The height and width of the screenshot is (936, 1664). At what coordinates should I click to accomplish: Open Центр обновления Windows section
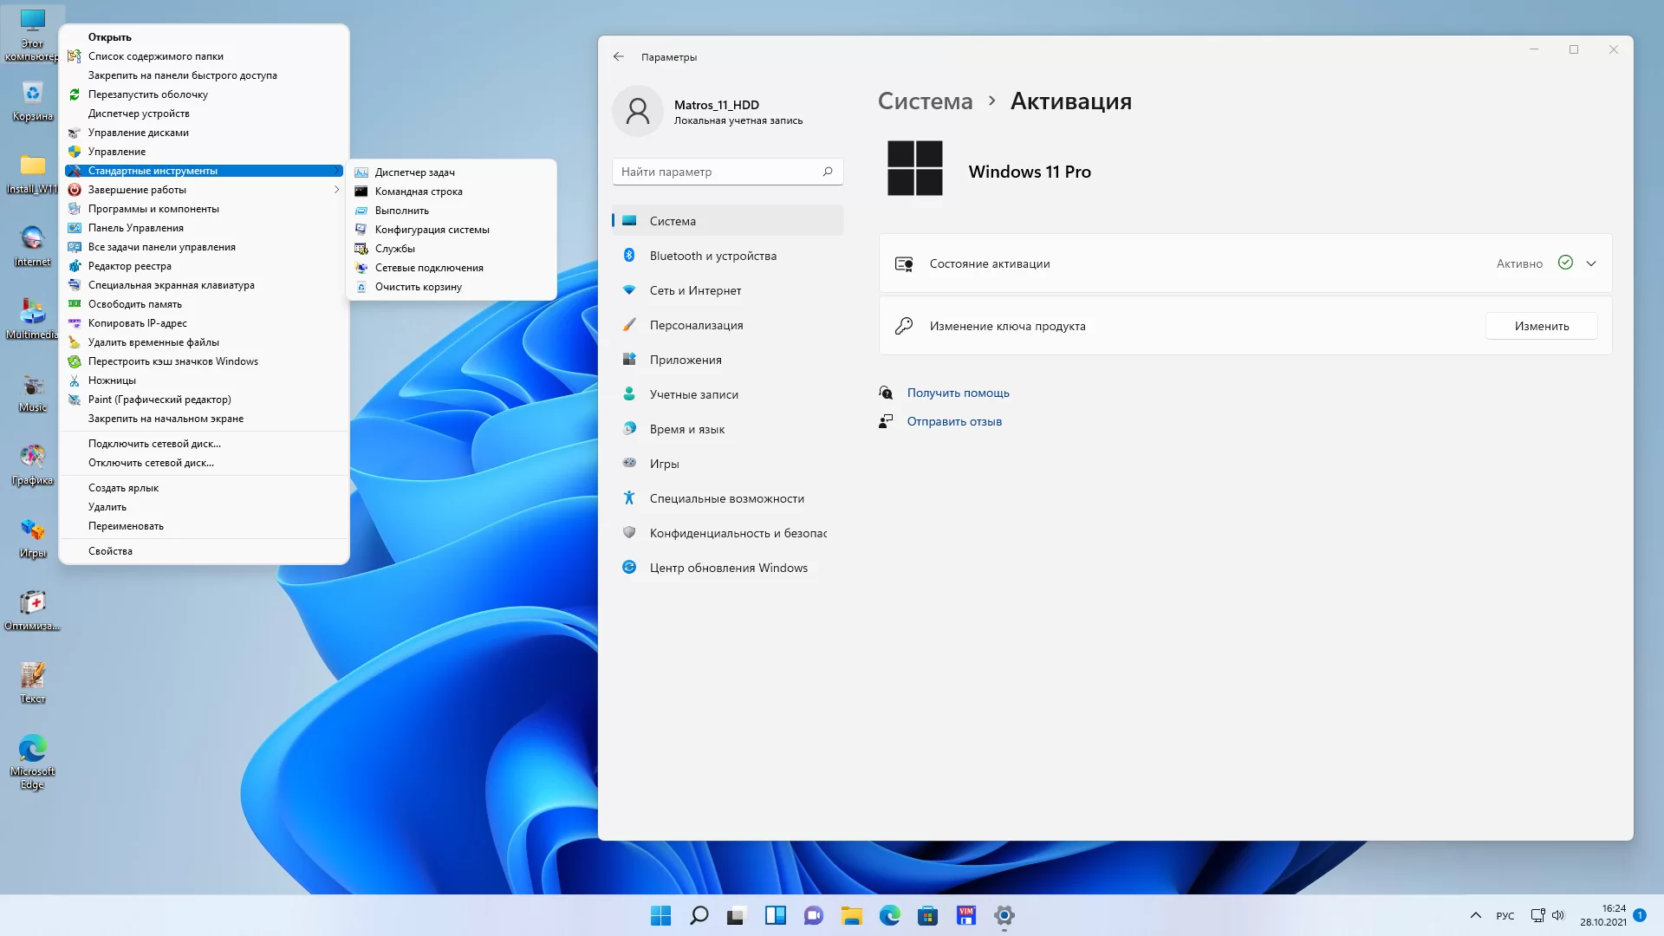pyautogui.click(x=728, y=568)
